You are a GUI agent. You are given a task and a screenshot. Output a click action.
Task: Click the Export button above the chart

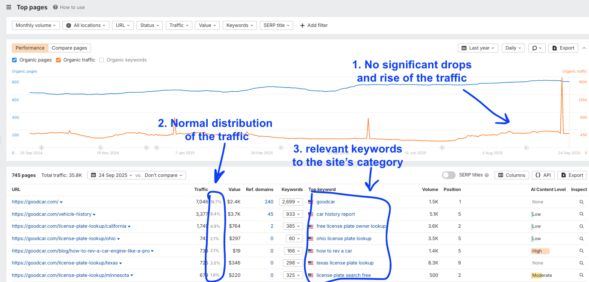pyautogui.click(x=563, y=48)
